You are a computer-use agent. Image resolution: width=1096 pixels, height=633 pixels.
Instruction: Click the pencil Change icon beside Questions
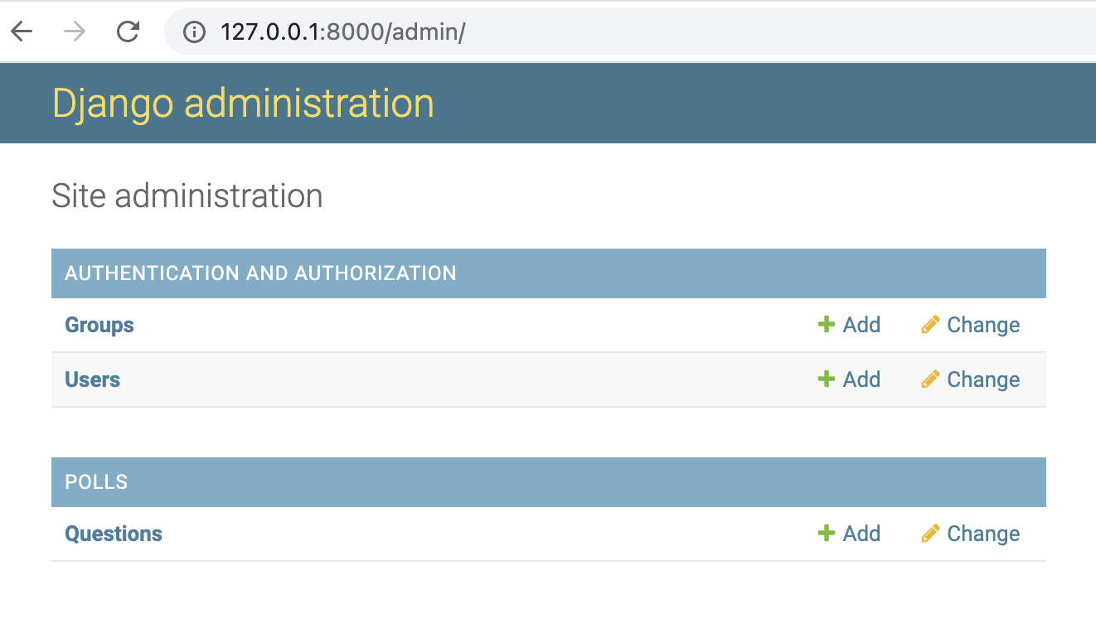(x=930, y=533)
